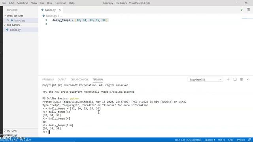This screenshot has width=253, height=142.
Task: Open the feedback icon in status bar
Action: (x=249, y=140)
